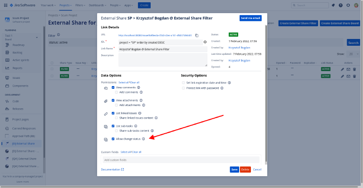363x188 pixels.
Task: Click info icon next to Add attachments
Action: click(143, 105)
